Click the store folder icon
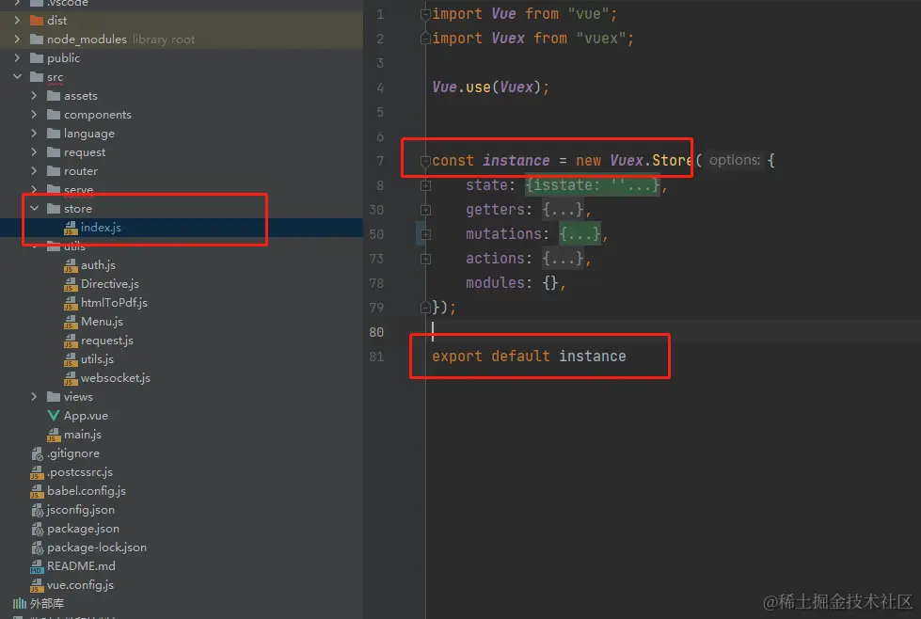Viewport: 921px width, 619px height. (54, 209)
